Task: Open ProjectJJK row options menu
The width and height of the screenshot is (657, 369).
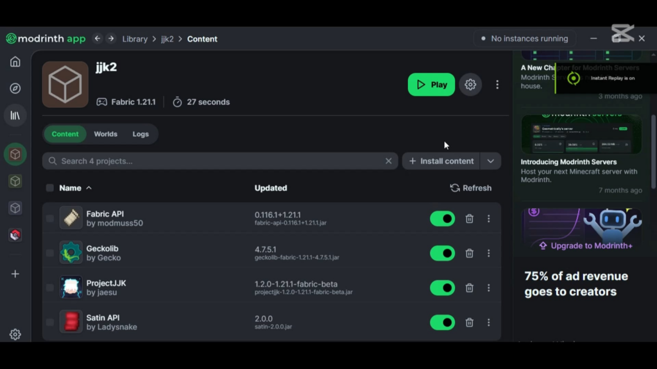Action: [x=488, y=288]
